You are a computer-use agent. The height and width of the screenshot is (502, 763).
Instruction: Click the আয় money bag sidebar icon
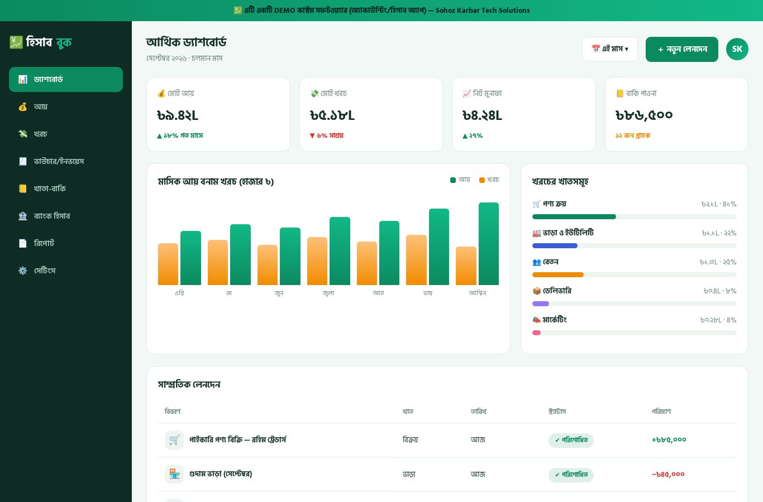point(23,107)
